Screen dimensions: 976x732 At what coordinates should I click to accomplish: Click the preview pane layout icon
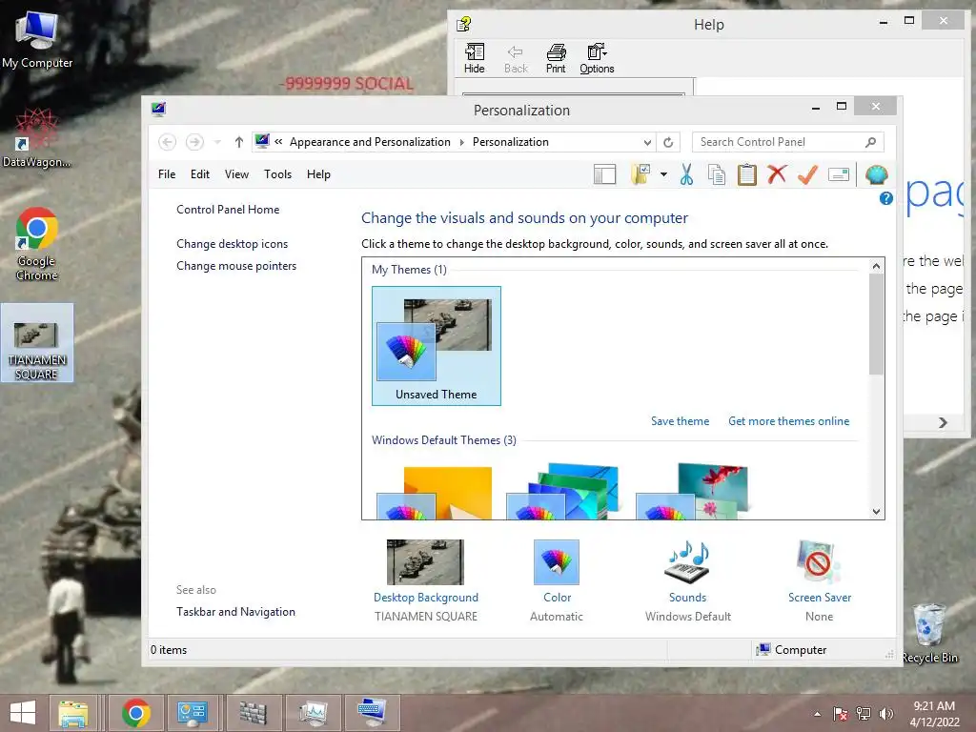click(x=604, y=175)
